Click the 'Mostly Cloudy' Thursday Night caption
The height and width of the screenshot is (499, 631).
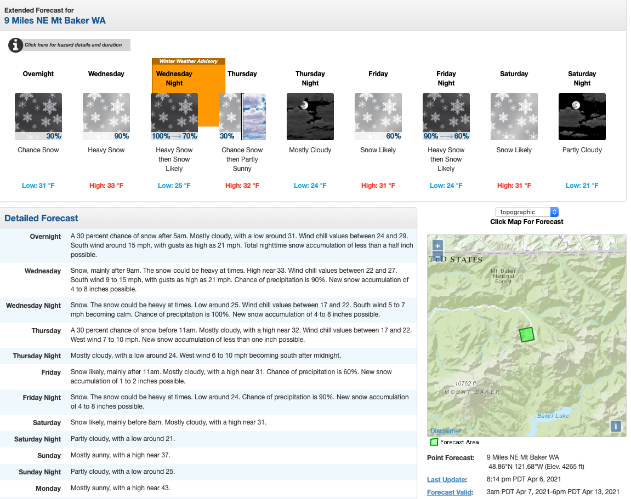pyautogui.click(x=310, y=150)
